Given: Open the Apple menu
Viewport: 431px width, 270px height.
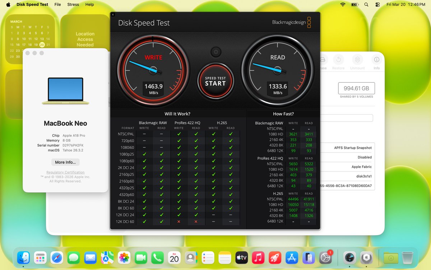Looking at the screenshot, I should click(8, 4).
